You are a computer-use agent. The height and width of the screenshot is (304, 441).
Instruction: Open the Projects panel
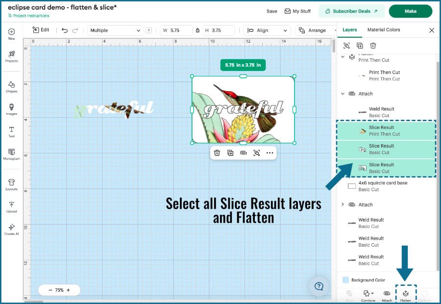(x=11, y=56)
